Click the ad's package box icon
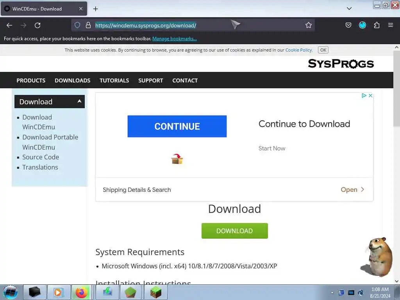This screenshot has width=400, height=300. coord(177,159)
